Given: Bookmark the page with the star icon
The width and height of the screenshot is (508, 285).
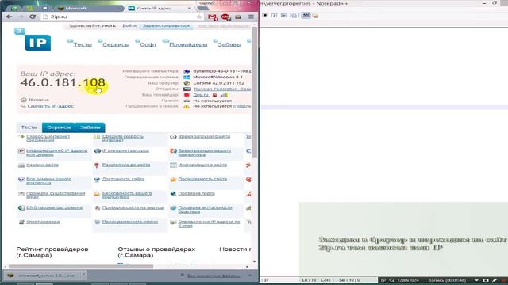Looking at the screenshot, I should click(x=199, y=17).
